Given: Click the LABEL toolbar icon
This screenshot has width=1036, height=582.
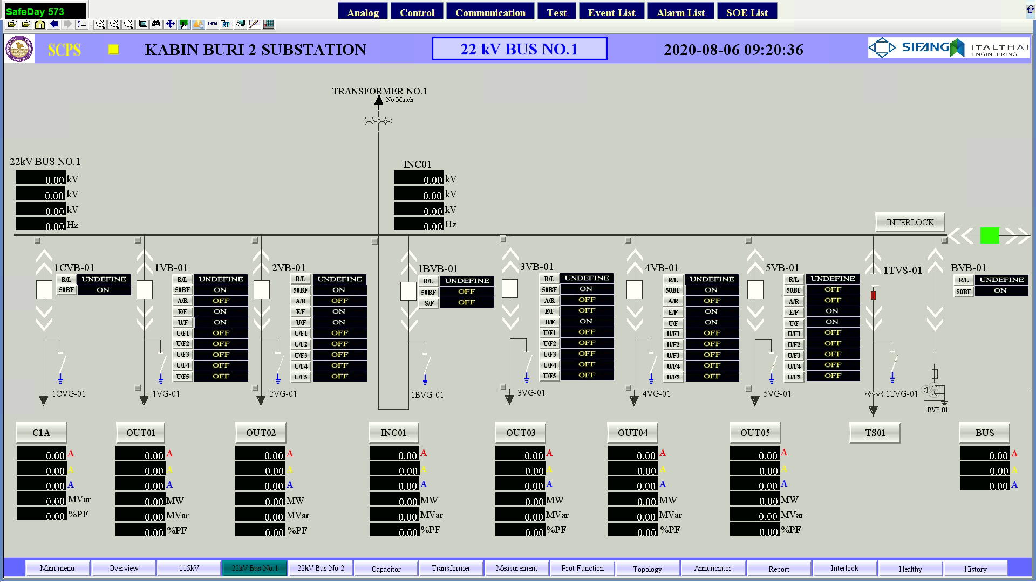Looking at the screenshot, I should [x=212, y=24].
